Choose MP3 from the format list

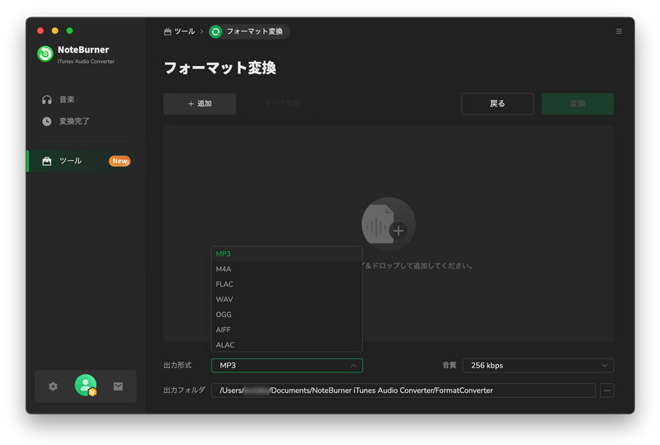click(x=286, y=253)
